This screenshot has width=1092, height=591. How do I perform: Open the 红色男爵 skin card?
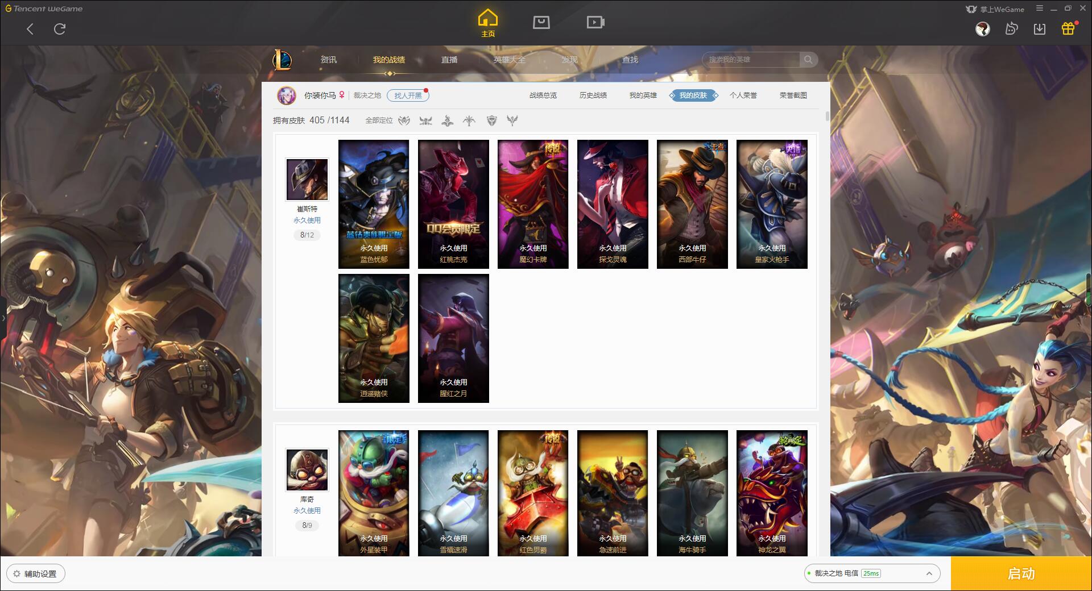(x=533, y=493)
